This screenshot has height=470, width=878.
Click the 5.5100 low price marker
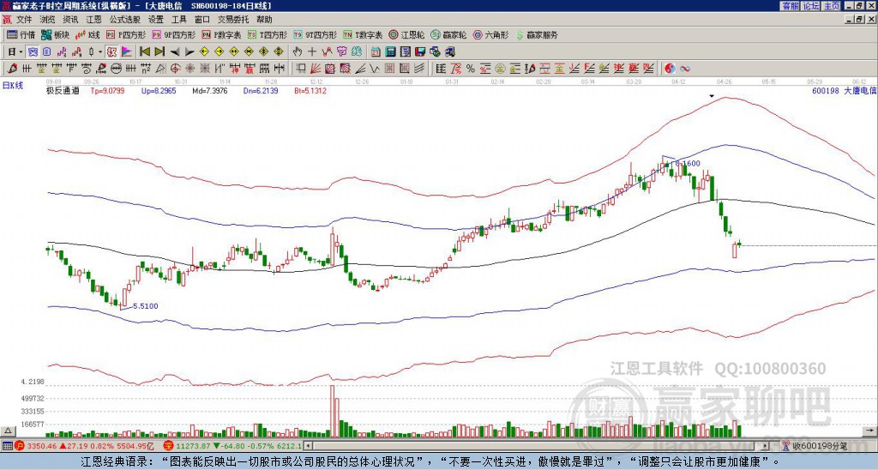[146, 306]
